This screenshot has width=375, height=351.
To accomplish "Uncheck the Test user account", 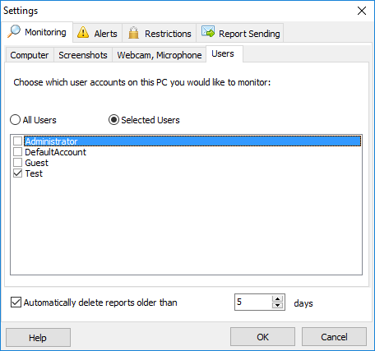I will click(18, 173).
